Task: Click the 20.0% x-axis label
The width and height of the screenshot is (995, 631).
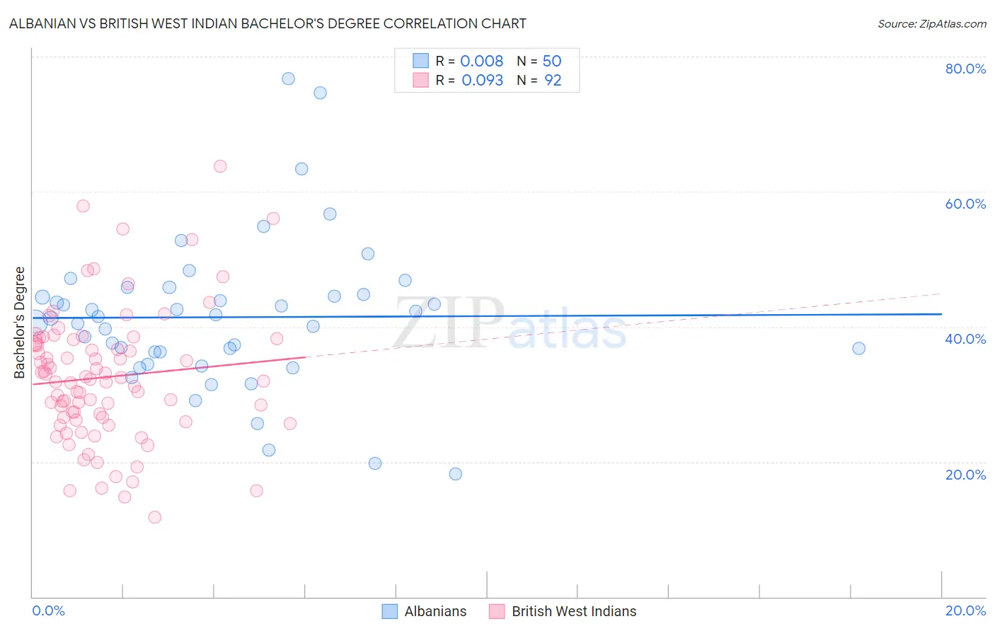Action: tap(965, 610)
